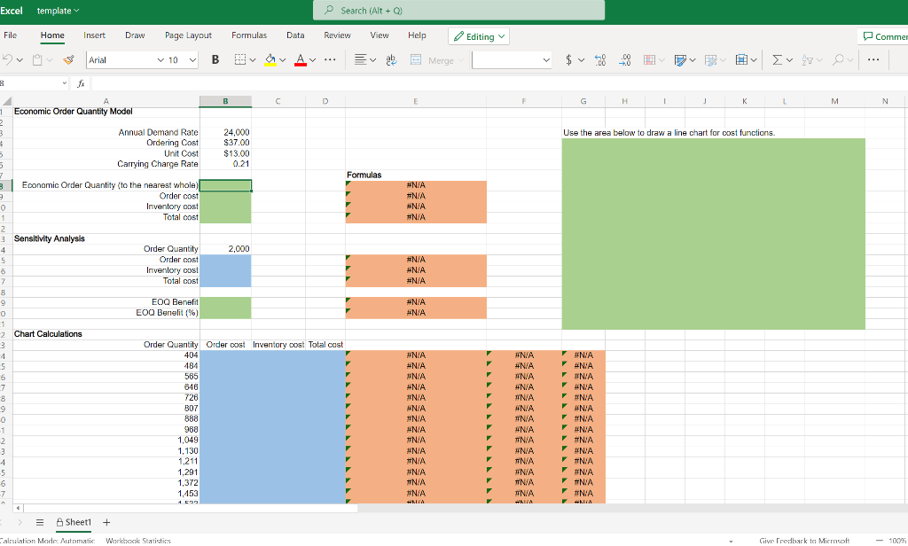Viewport: 908px width, 546px height.
Task: Click the Editing mode button
Action: (x=478, y=35)
